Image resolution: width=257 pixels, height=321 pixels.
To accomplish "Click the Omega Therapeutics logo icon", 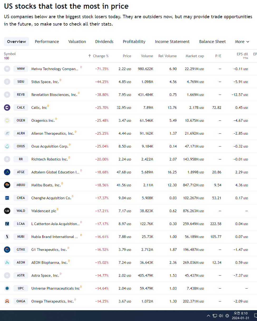I will pos(7,301).
